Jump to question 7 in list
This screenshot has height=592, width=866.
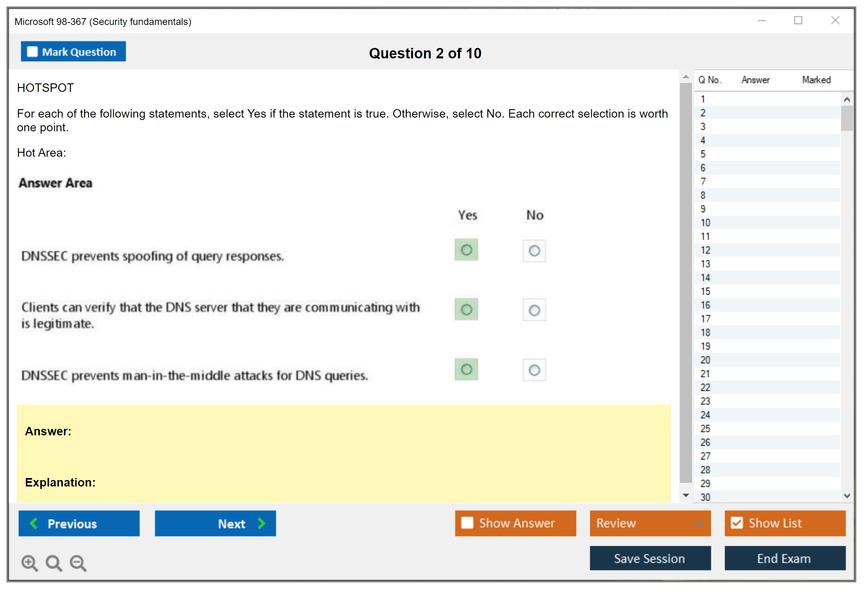[703, 182]
